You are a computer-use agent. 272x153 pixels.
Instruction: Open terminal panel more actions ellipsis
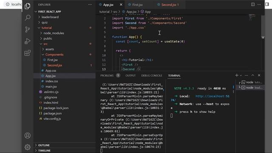click(246, 75)
